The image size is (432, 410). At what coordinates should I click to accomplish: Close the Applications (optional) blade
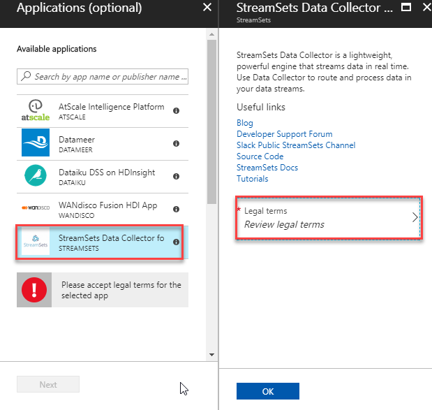[x=206, y=8]
